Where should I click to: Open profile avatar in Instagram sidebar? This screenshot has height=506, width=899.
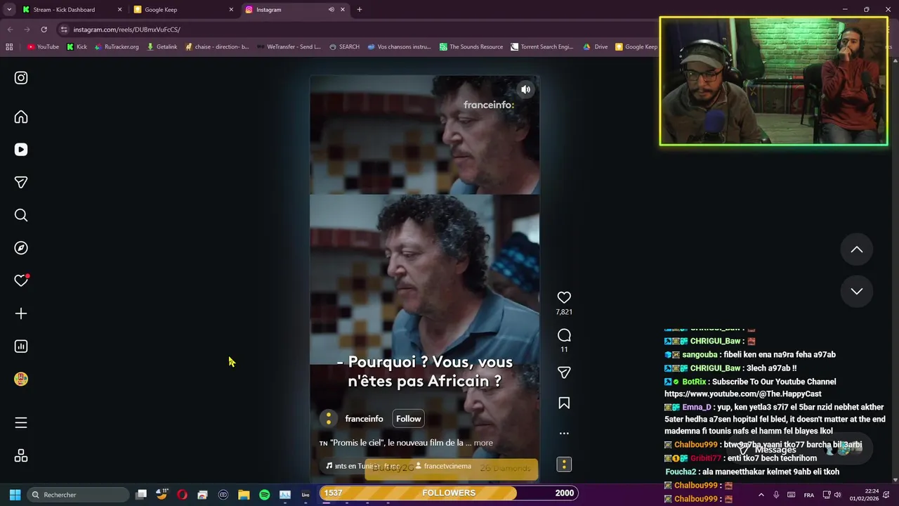click(21, 379)
